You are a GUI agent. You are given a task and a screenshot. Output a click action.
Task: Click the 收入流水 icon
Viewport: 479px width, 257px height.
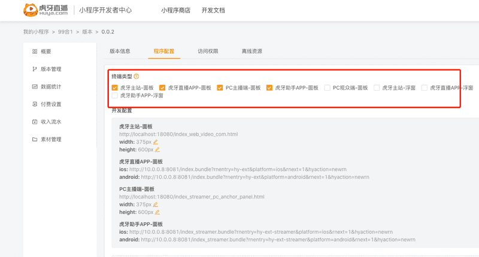[35, 122]
